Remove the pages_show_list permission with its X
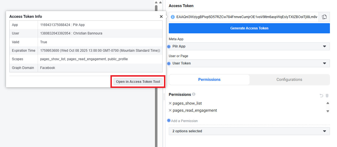This screenshot has width=337, height=147. (x=170, y=103)
